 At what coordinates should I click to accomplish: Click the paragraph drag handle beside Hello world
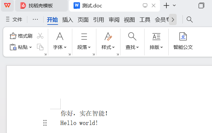tap(45, 123)
